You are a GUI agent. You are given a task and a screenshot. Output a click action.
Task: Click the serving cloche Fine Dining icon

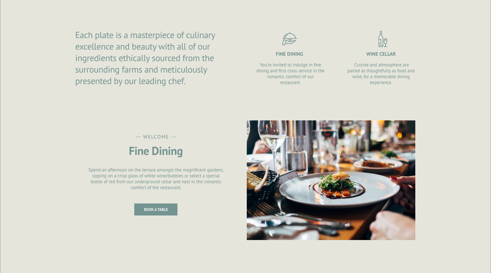[x=289, y=39]
